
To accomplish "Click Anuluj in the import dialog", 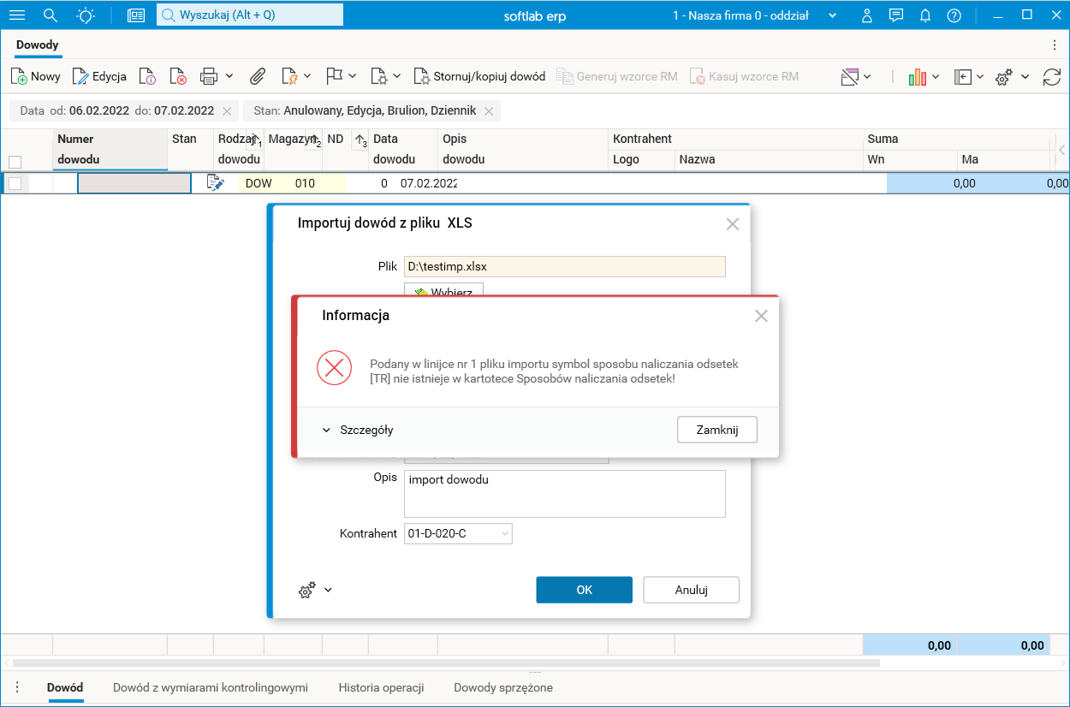I will (x=692, y=590).
